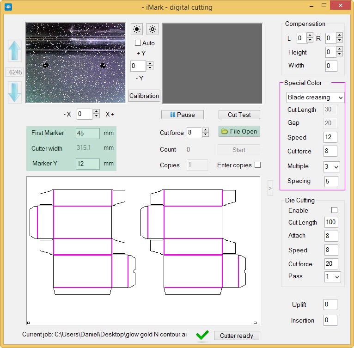354x348 pixels.
Task: Click the Compensation Height stepper
Action: coord(340,52)
